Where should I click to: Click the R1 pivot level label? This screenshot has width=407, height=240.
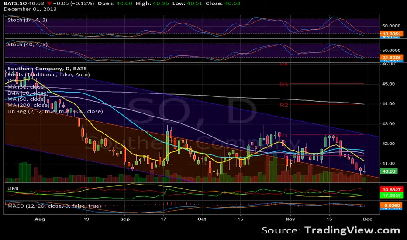pyautogui.click(x=284, y=136)
